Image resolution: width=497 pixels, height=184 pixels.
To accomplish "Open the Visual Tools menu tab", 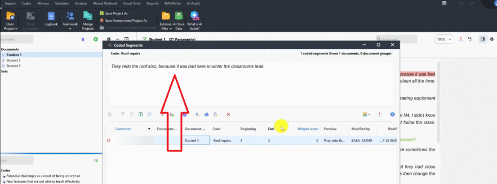I will tap(133, 3).
